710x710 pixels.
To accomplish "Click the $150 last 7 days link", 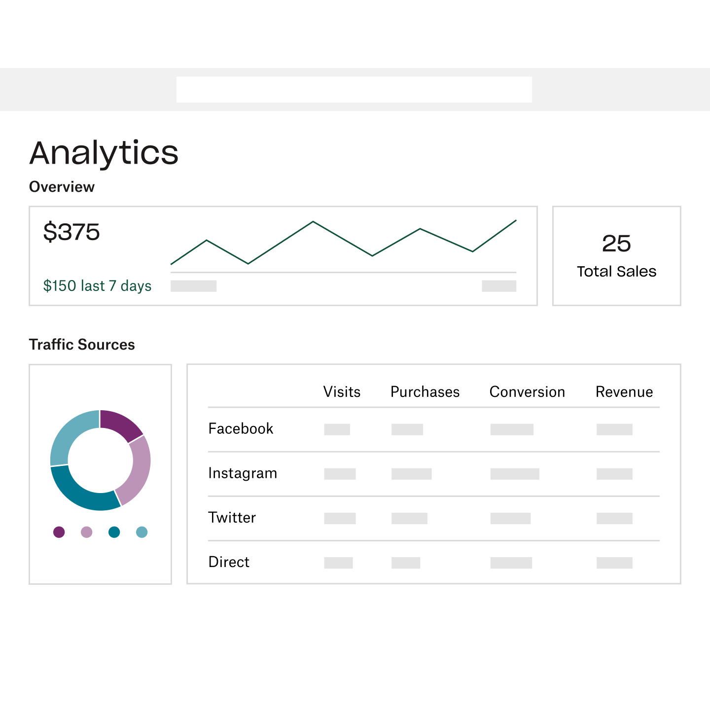I will [98, 286].
